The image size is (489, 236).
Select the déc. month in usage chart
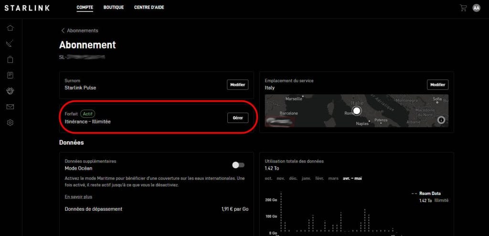(x=293, y=178)
